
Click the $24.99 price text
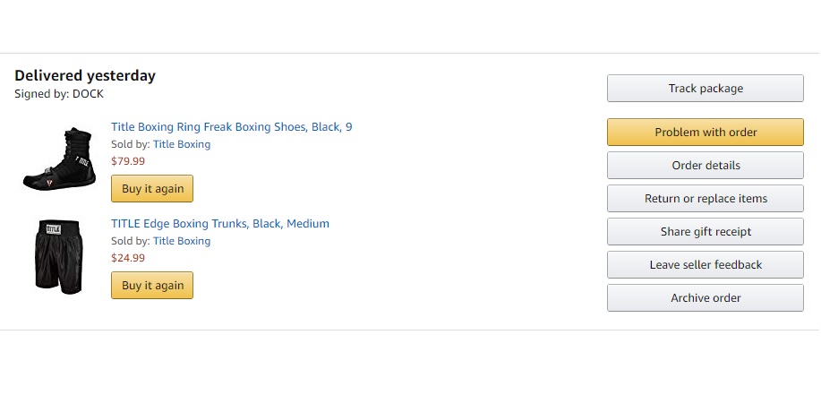(x=128, y=259)
